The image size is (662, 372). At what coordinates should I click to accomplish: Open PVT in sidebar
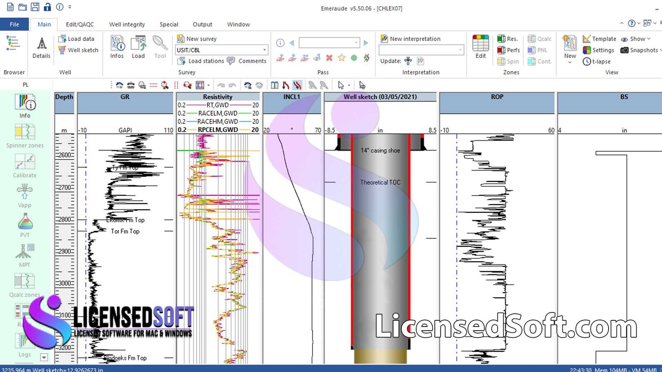point(25,226)
